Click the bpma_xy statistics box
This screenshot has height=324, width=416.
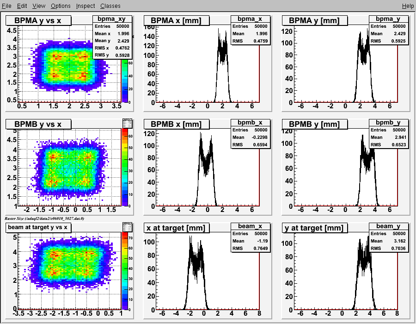coord(112,37)
